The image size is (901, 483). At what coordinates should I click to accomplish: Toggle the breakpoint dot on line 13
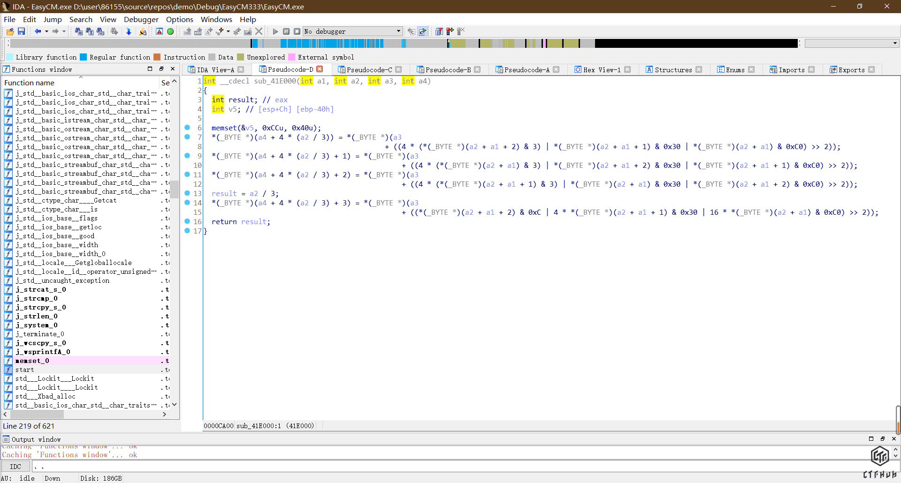point(187,193)
